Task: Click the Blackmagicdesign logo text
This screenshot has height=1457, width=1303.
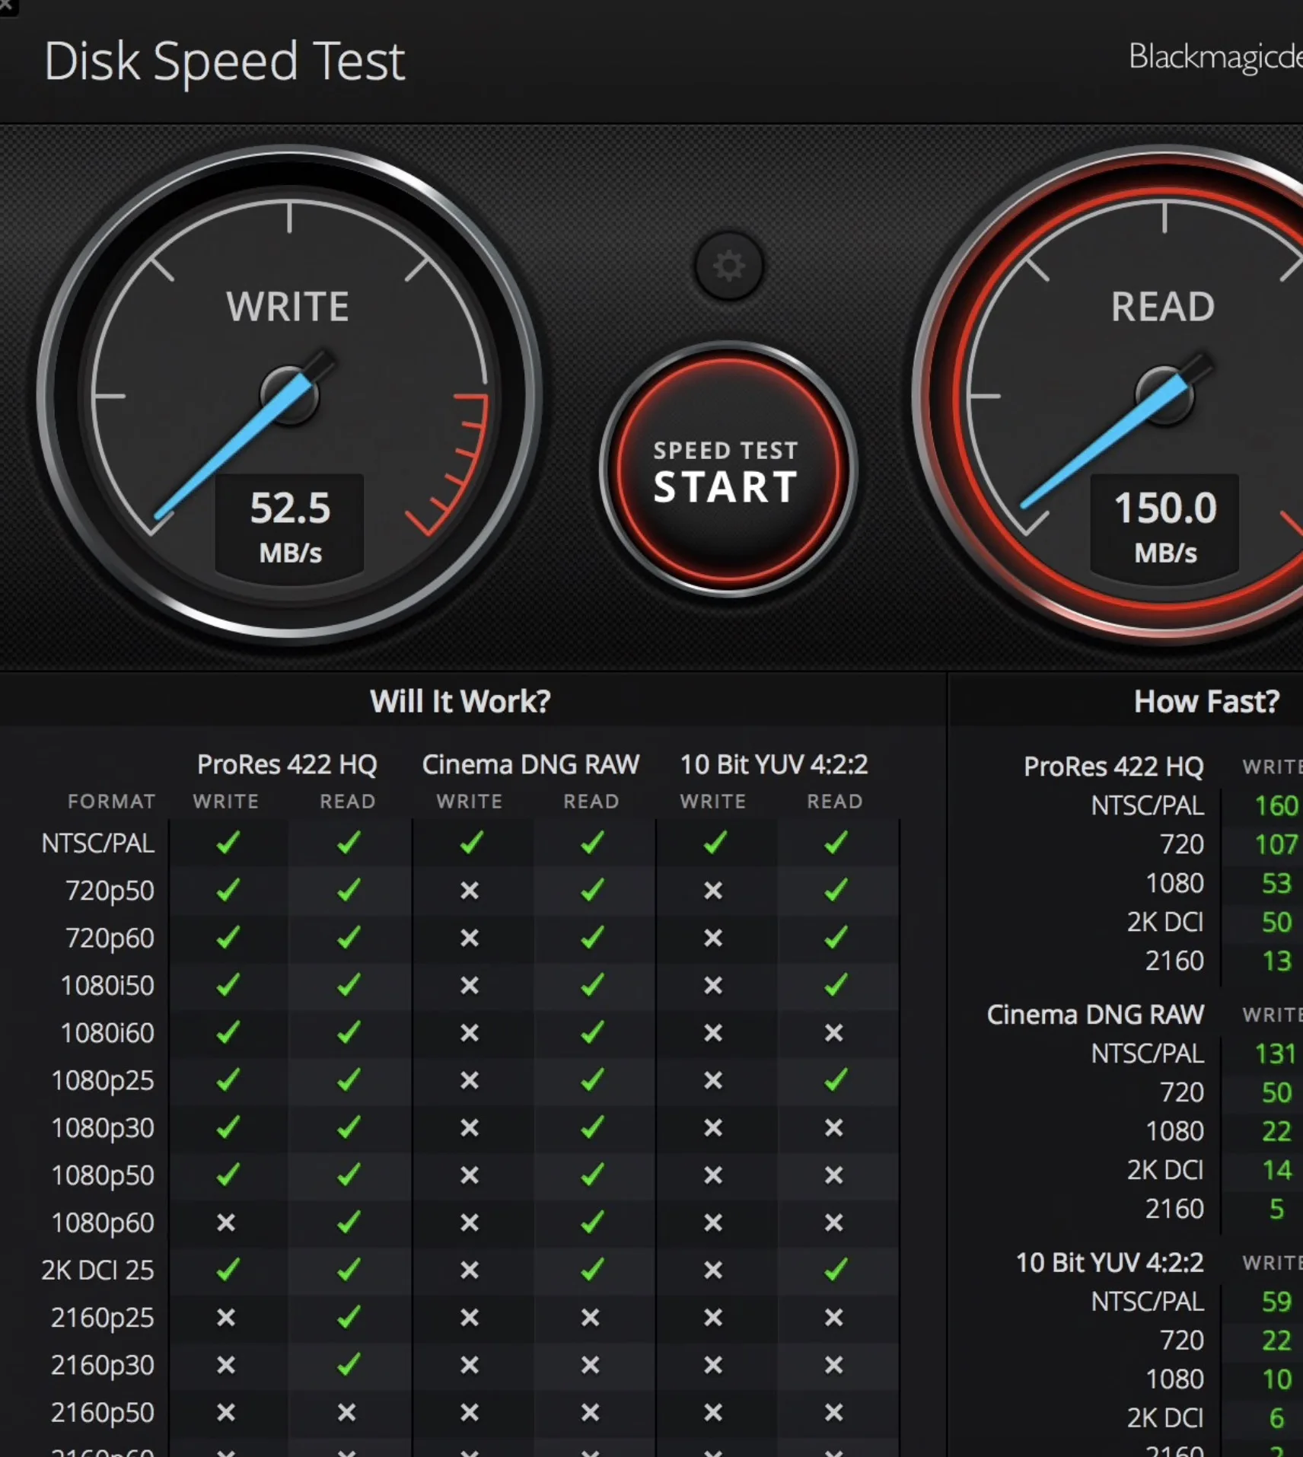Action: (x=1215, y=56)
